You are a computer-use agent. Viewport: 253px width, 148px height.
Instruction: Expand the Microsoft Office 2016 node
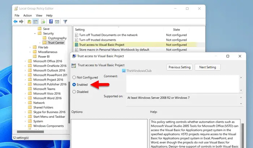click(25, 61)
